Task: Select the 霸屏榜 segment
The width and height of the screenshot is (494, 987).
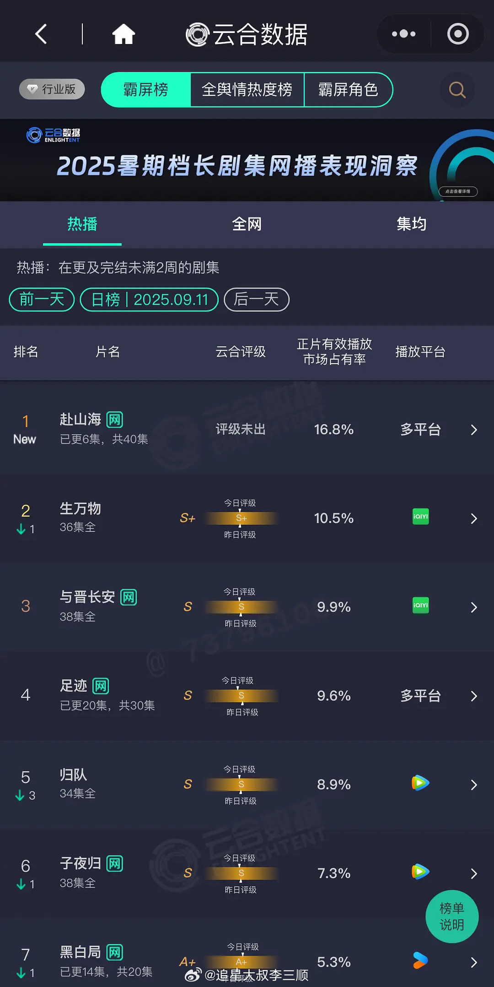Action: tap(146, 90)
